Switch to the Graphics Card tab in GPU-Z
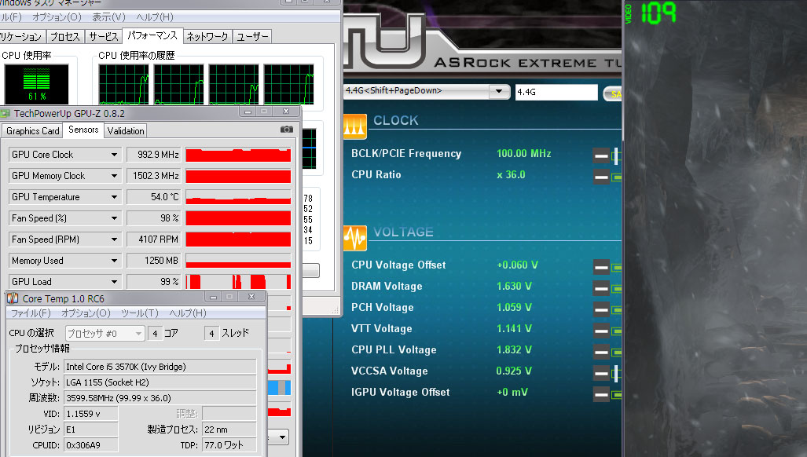 click(x=32, y=131)
